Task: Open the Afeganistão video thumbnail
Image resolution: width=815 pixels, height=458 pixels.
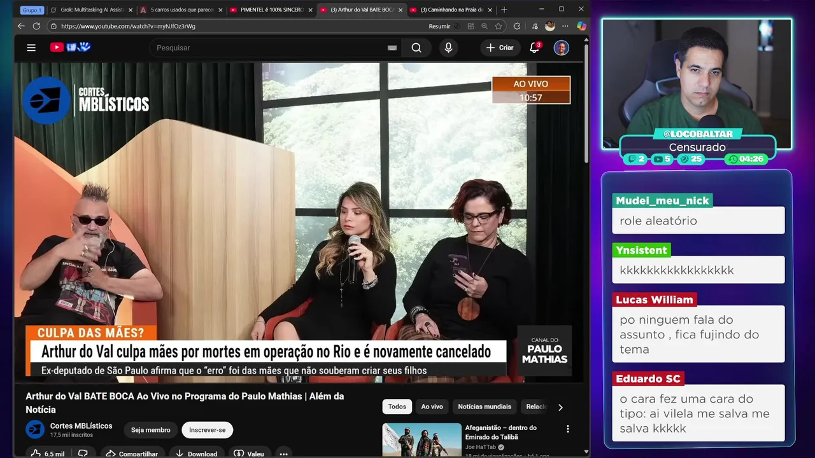Action: (422, 440)
